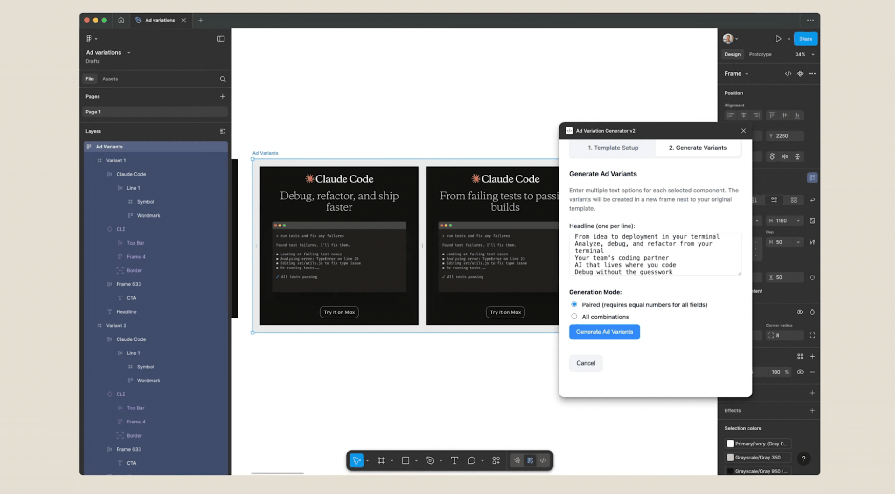Switch to Design mode in toolbar
The height and width of the screenshot is (494, 895).
click(530, 460)
